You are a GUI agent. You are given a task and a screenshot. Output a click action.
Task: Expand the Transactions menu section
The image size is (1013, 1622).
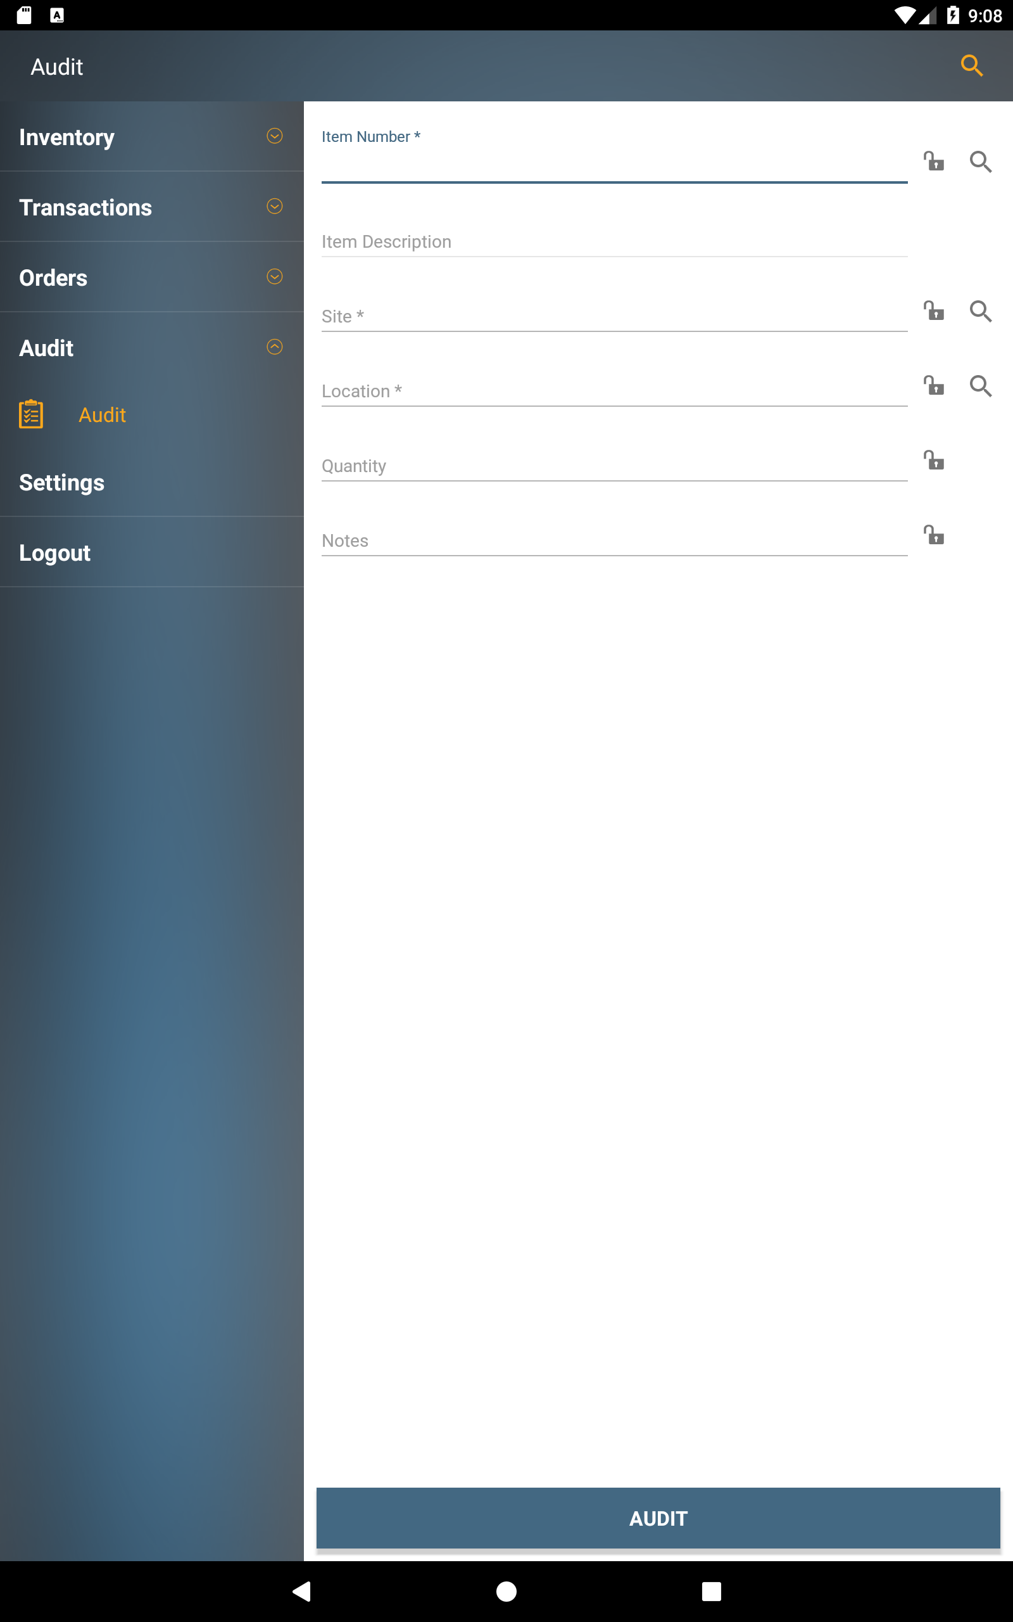pos(151,207)
